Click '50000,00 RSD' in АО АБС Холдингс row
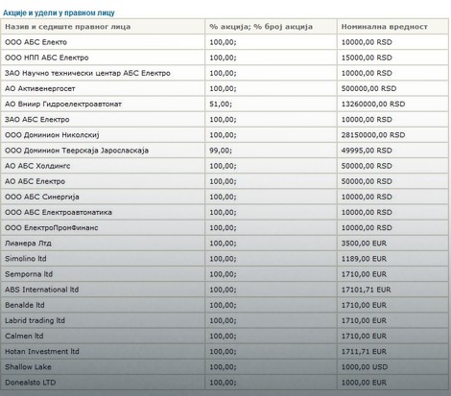Viewport: 451px width, 396px height. pyautogui.click(x=367, y=166)
